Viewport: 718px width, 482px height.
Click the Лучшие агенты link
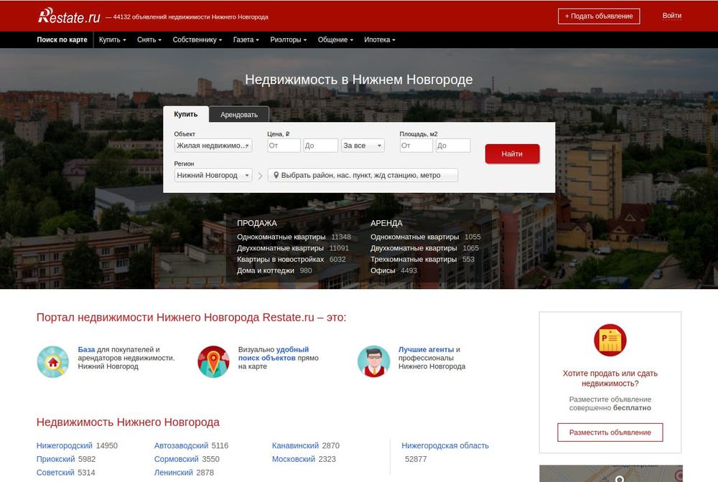(x=426, y=349)
